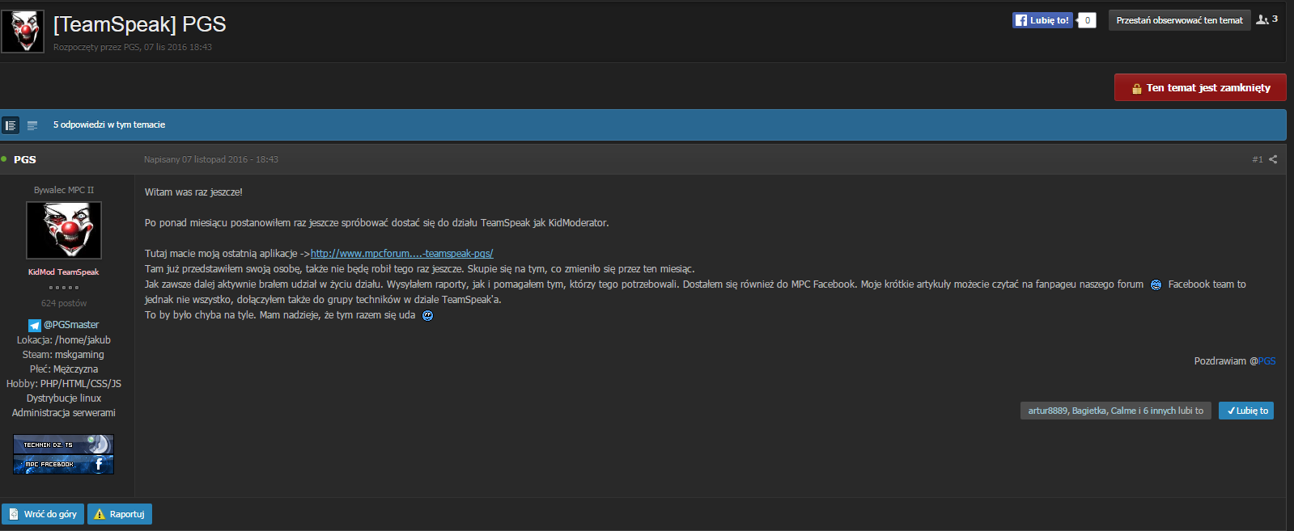Click the 'Napisany 07 listopad 2016 - 18:43' timestamp
Image resolution: width=1294 pixels, height=531 pixels.
[x=211, y=159]
